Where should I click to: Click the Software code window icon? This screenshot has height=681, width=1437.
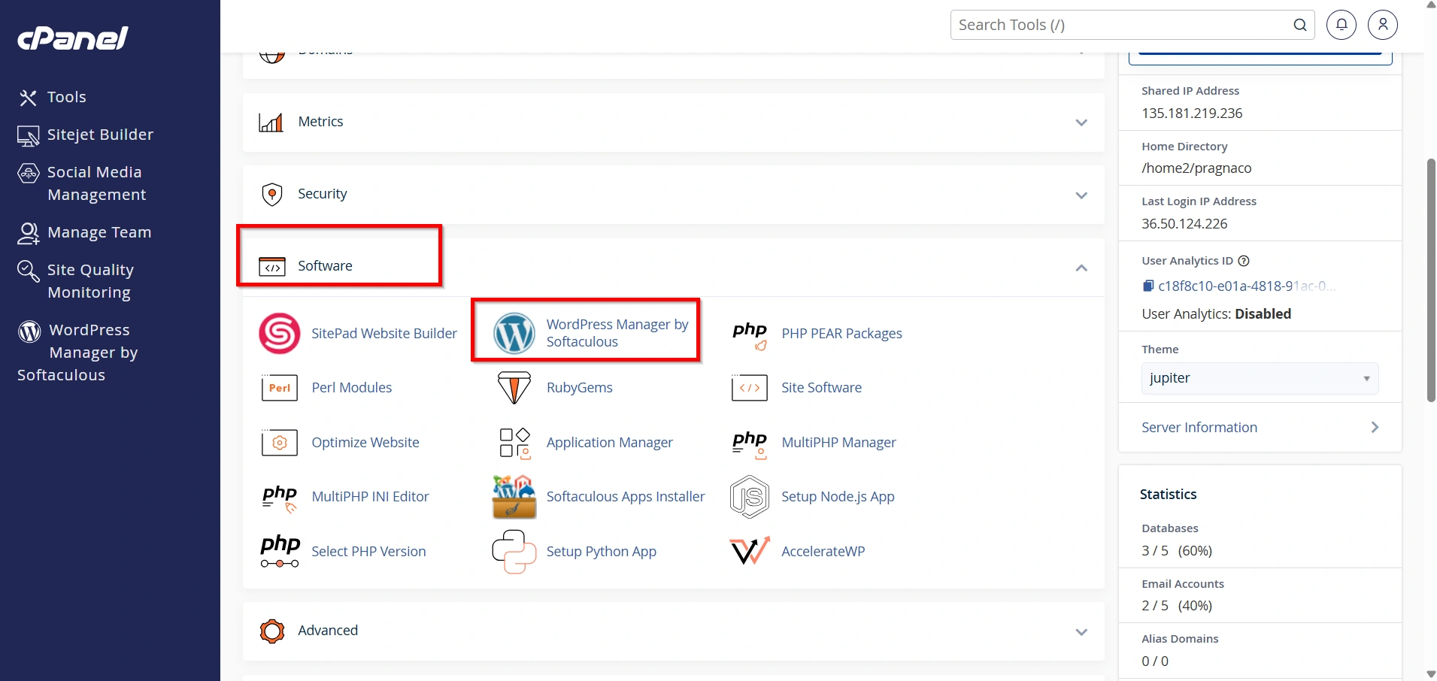(271, 266)
